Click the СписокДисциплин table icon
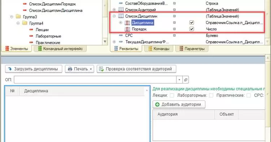The height and width of the screenshot is (142, 271). [121, 16]
